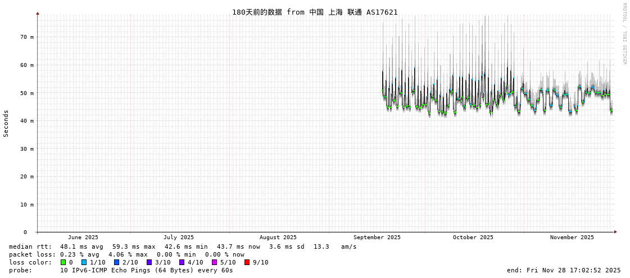Click the RRDTOOL / TOBI OETIKER watermark
The width and height of the screenshot is (630, 278).
pos(624,33)
